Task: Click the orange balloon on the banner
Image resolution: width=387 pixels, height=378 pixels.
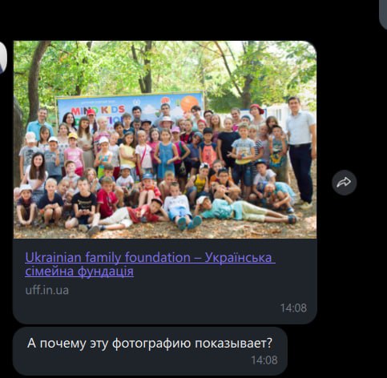Action: 189,103
